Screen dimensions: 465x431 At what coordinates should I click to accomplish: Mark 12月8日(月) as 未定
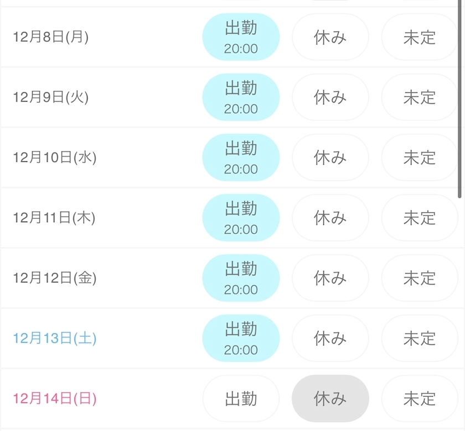click(419, 37)
